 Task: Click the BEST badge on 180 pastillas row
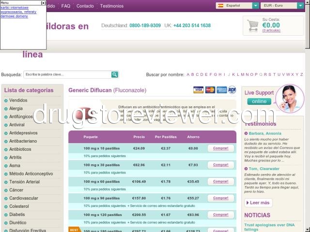click(75, 230)
